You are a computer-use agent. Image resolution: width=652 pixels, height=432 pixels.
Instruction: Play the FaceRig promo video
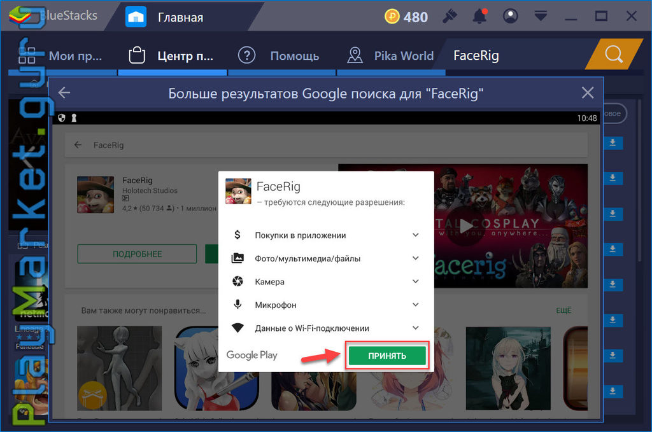(465, 226)
